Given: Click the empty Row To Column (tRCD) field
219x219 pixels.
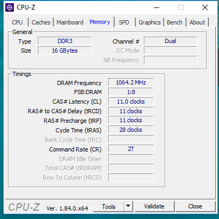Looking at the screenshot, I should (x=131, y=178).
